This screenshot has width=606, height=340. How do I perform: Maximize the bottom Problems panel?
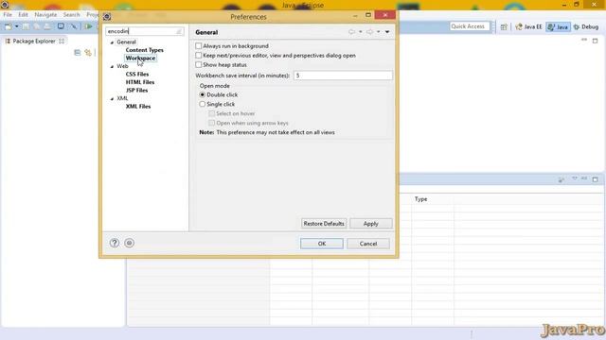click(596, 179)
